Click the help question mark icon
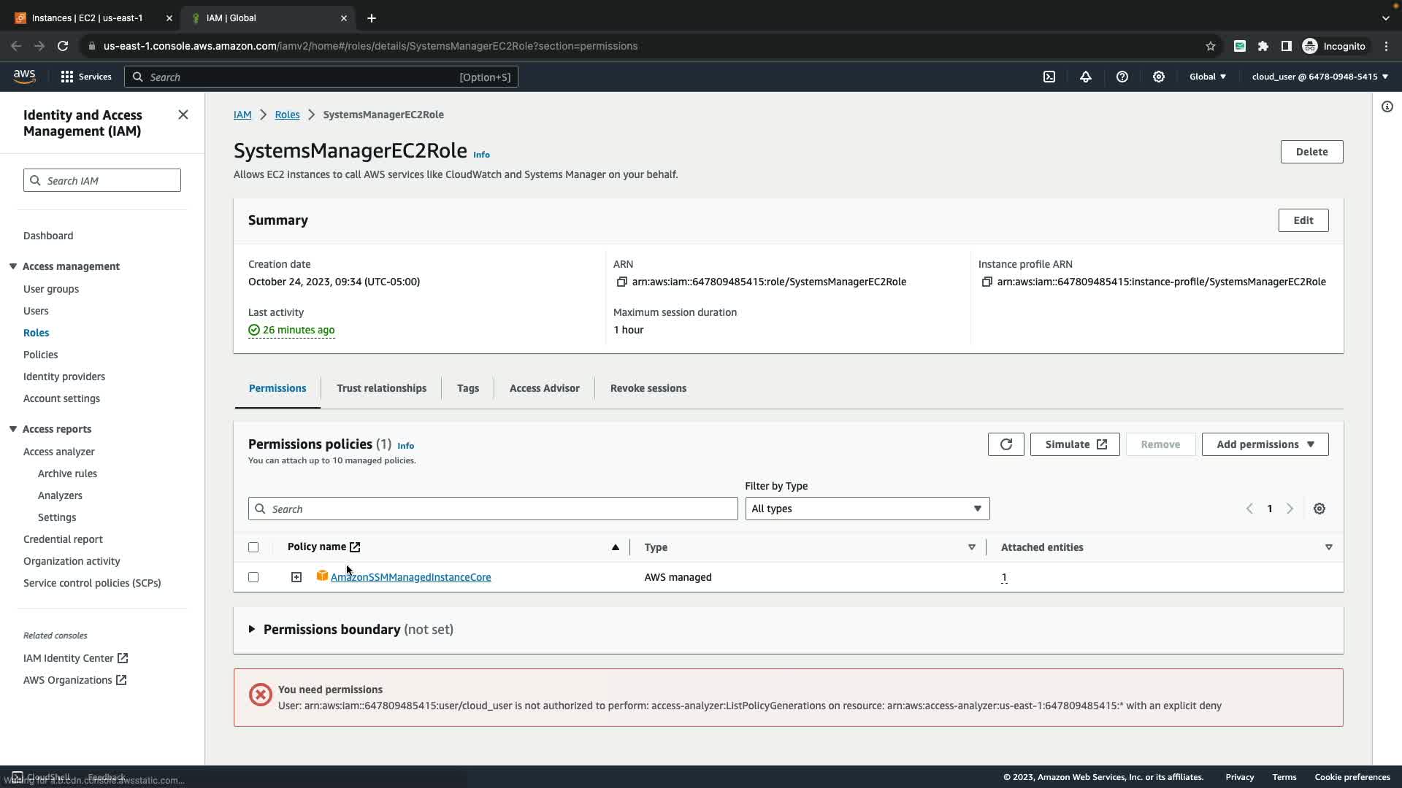Image resolution: width=1402 pixels, height=788 pixels. point(1122,77)
